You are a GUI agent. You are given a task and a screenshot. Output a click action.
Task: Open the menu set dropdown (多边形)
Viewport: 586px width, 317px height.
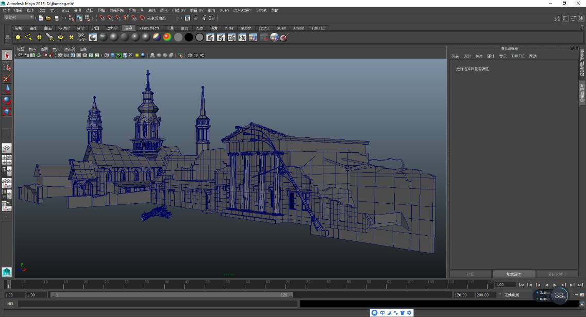pos(19,17)
